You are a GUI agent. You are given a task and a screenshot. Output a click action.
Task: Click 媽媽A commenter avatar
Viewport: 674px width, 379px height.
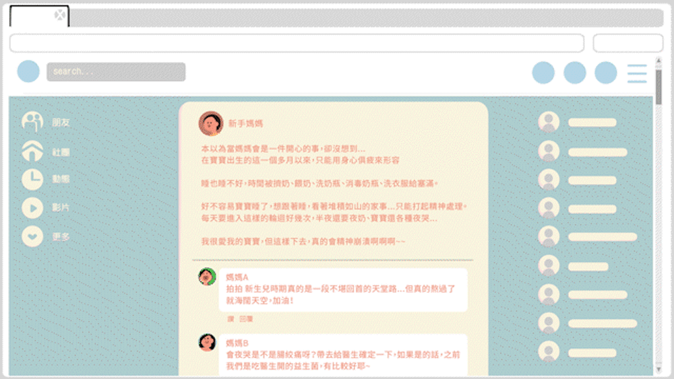click(x=207, y=277)
